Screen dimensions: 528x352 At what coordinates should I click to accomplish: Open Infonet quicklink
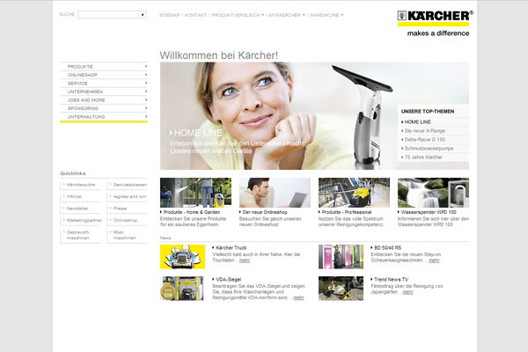pyautogui.click(x=74, y=197)
